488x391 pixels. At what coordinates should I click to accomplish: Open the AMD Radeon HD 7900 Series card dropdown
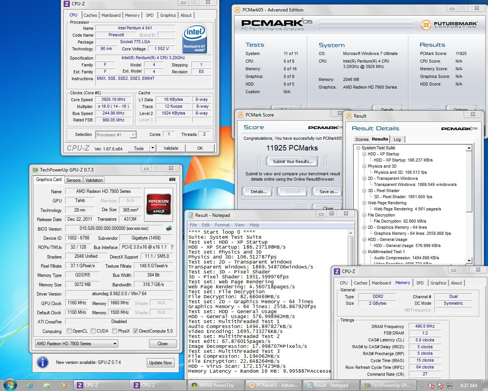76,343
